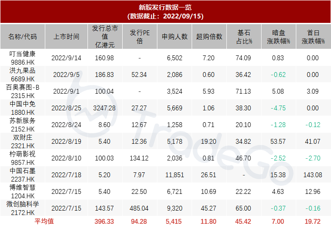Screen dimensions: 331x226
Task: Click the subscriber count 11,851
Action: (175, 175)
